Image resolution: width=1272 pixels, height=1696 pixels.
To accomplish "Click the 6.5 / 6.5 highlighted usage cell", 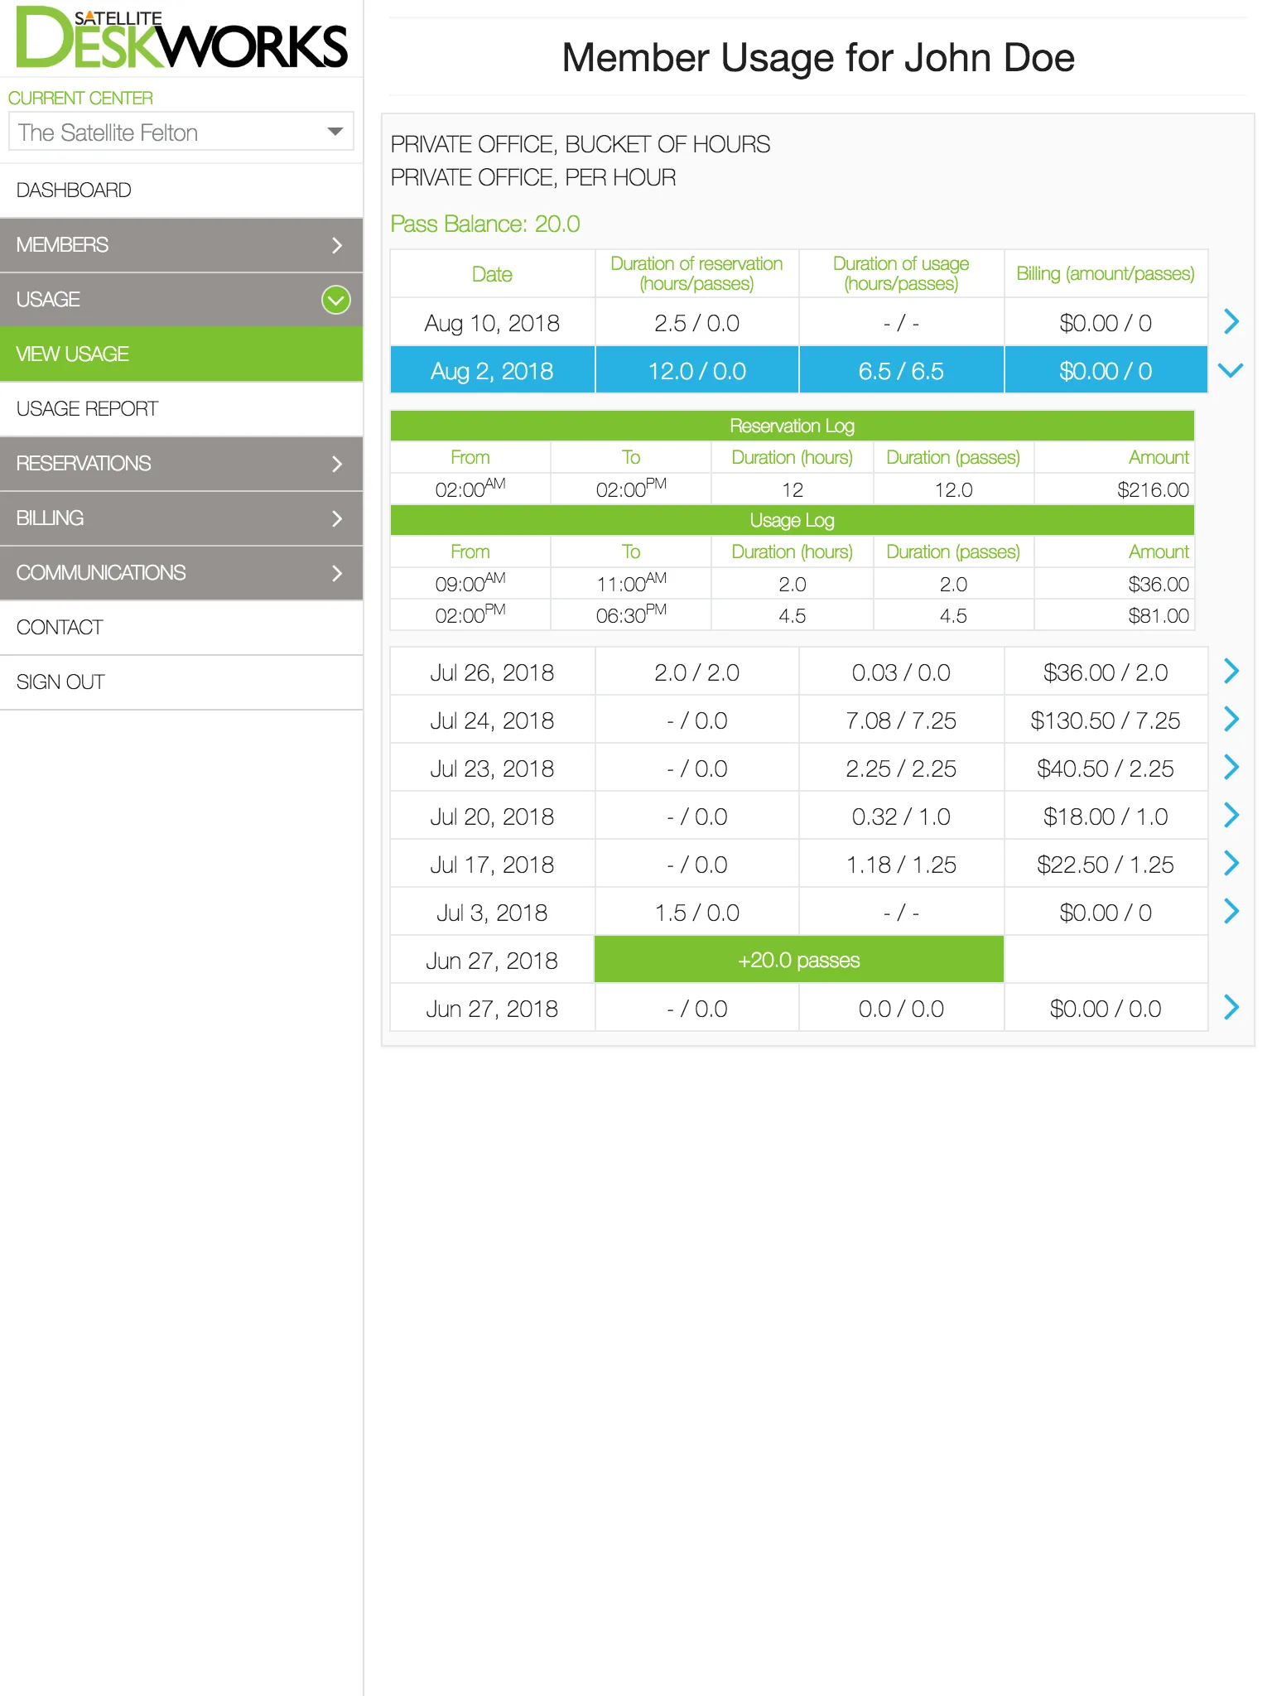I will tap(901, 371).
